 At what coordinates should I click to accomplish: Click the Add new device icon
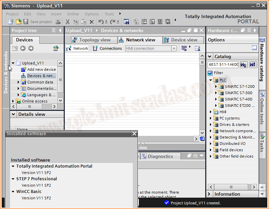tap(23, 69)
